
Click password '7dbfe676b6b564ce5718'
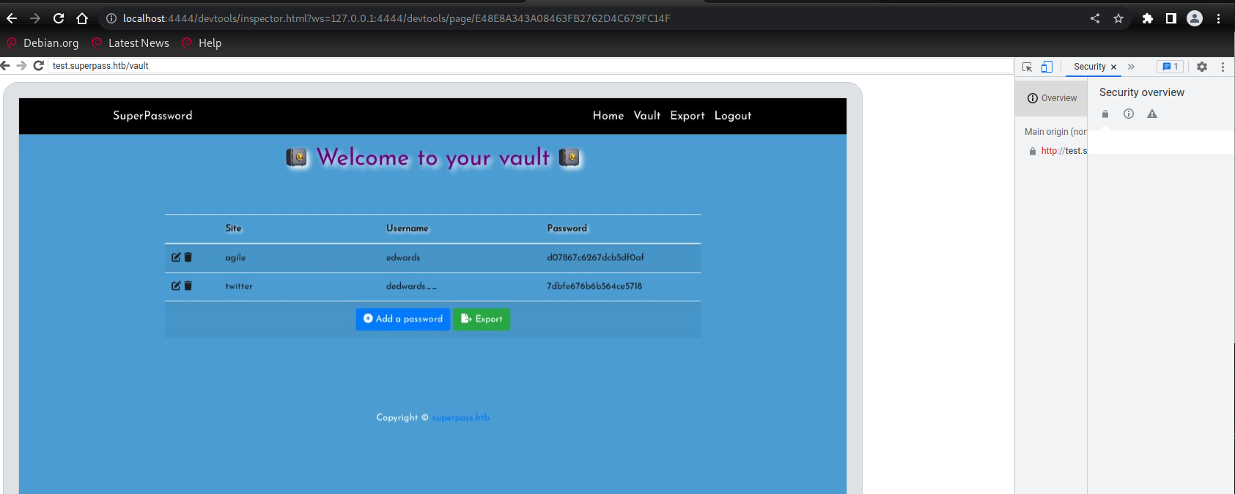(x=594, y=286)
